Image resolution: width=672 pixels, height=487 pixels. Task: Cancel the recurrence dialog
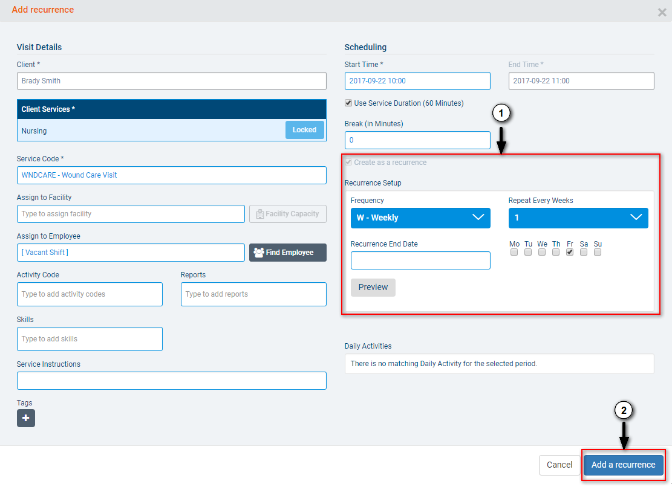point(559,465)
